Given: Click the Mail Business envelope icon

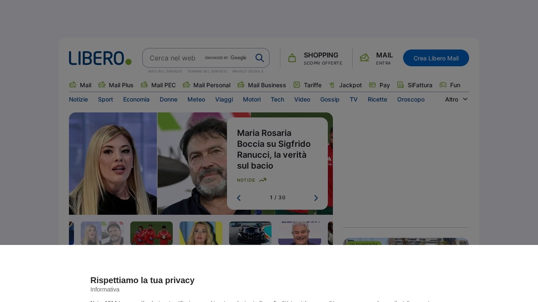Looking at the screenshot, I should (241, 85).
